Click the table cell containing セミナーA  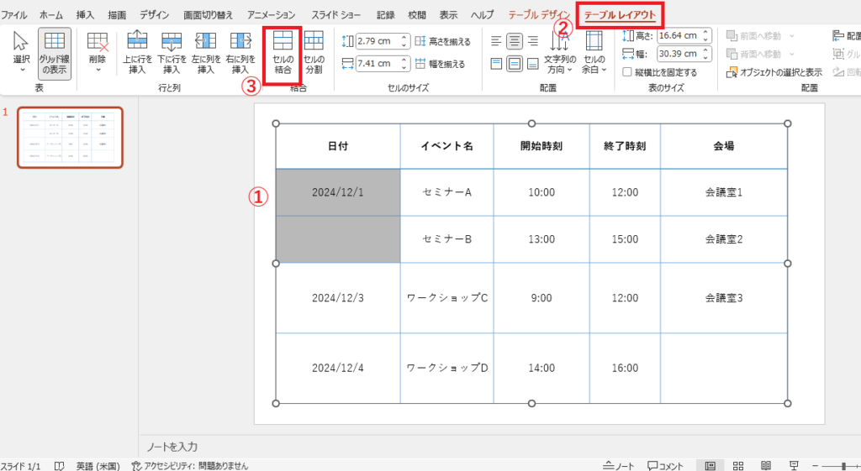[x=447, y=192]
